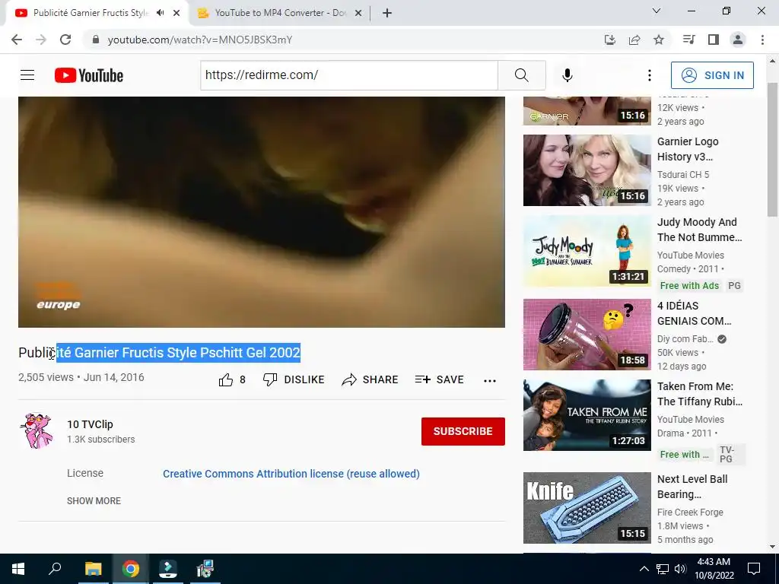Open Garnier Logo History v3 thumbnail
The width and height of the screenshot is (779, 584).
(587, 170)
